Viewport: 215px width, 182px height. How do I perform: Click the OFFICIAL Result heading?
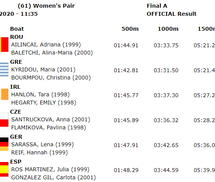pos(172,14)
